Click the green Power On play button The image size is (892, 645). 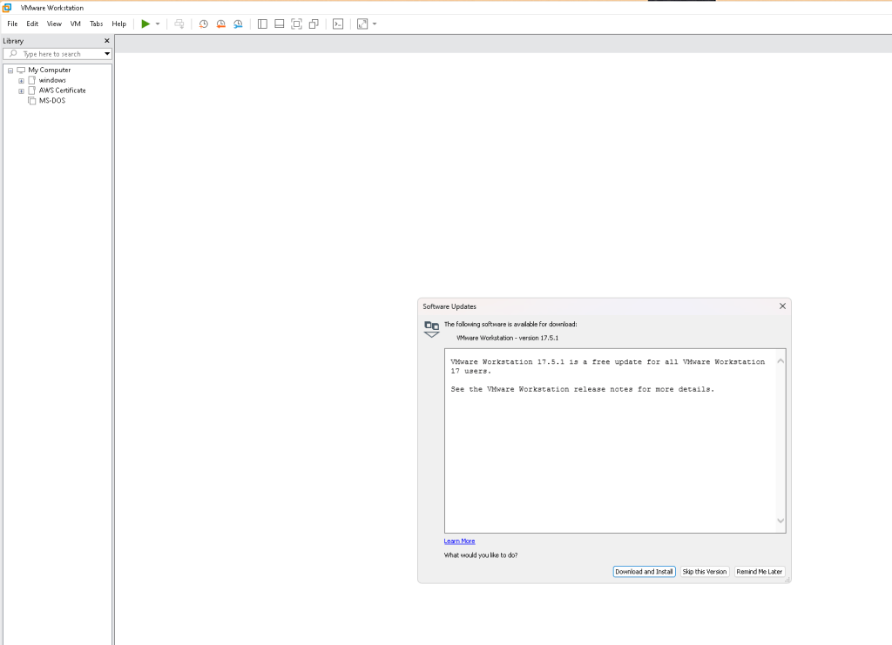(145, 24)
